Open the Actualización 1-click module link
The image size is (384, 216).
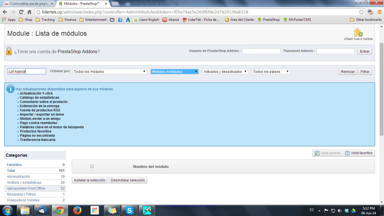click(36, 93)
